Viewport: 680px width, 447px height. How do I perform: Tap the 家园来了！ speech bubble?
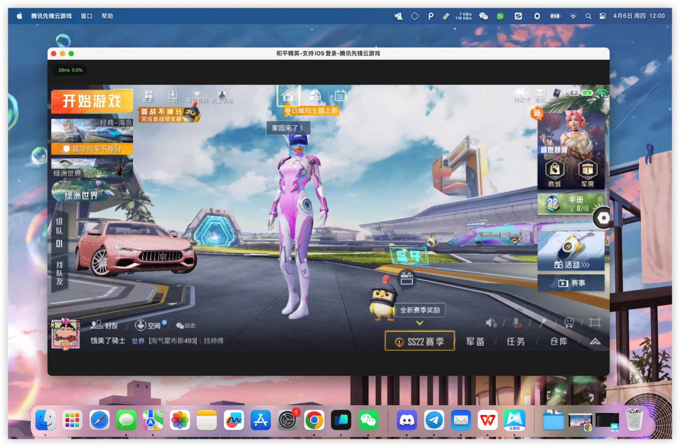pyautogui.click(x=288, y=128)
